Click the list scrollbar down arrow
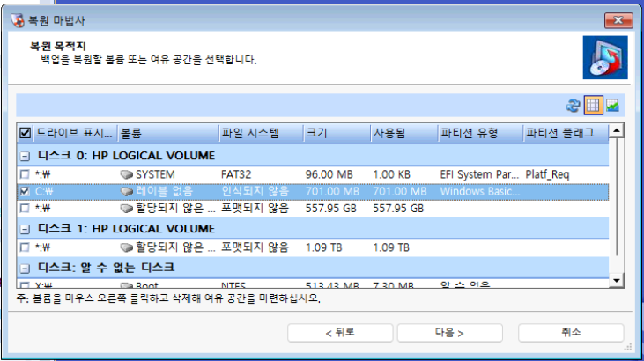Screen dimensions: 644x361 tap(617, 281)
